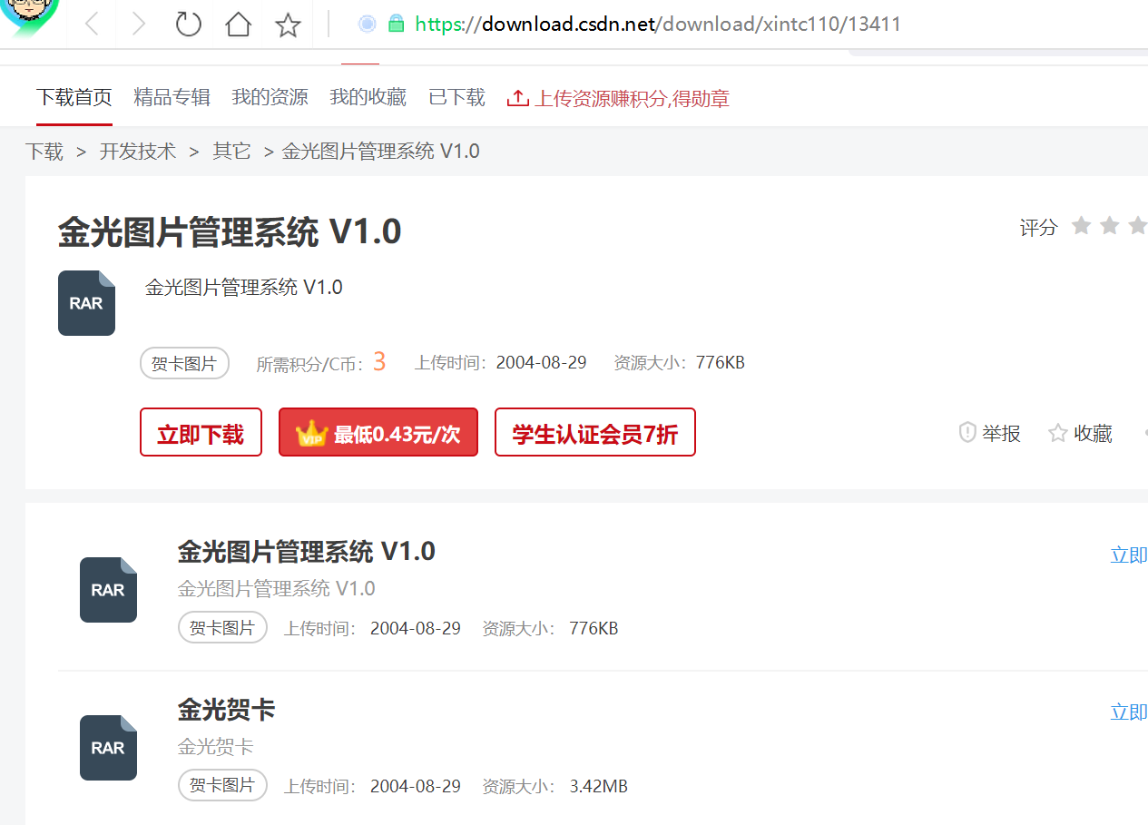Bookmark page with the star icon
Screen dimensions: 1148x825
pos(288,25)
